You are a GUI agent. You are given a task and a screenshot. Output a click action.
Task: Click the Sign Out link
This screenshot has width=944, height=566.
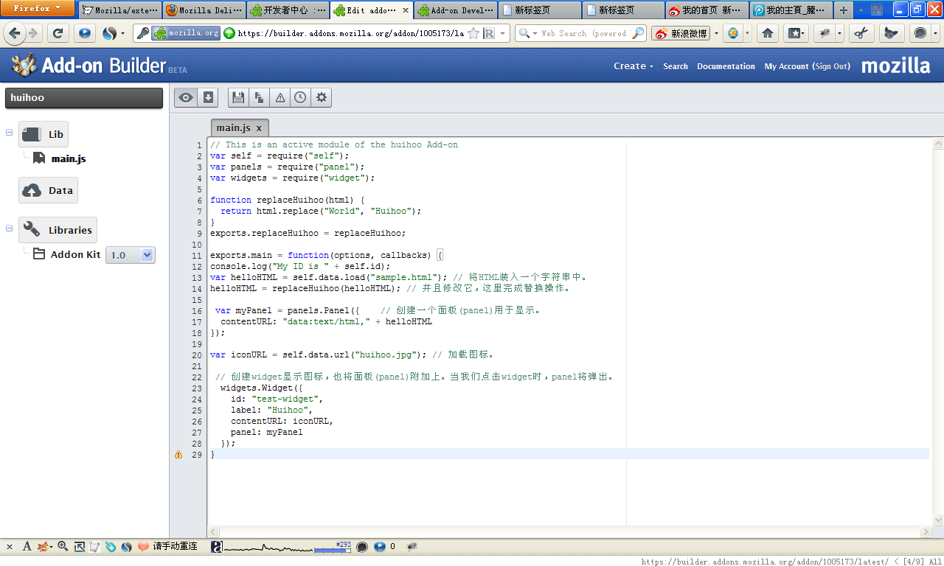click(x=831, y=66)
